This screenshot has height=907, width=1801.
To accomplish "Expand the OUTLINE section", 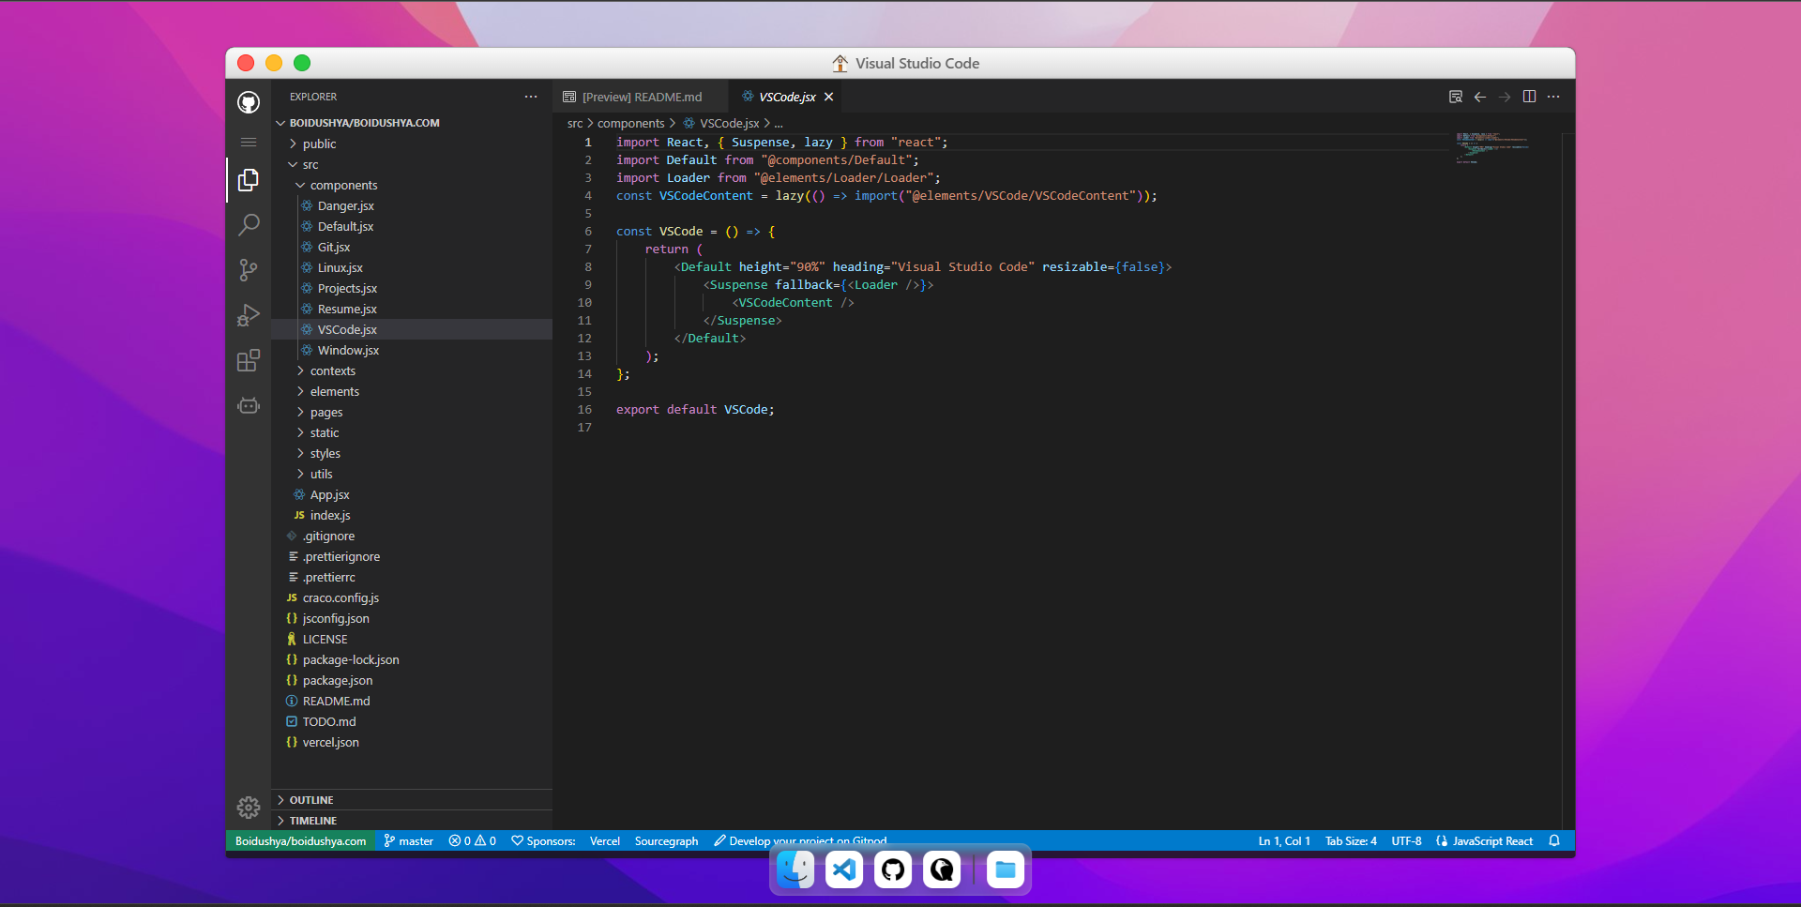I will pyautogui.click(x=412, y=800).
